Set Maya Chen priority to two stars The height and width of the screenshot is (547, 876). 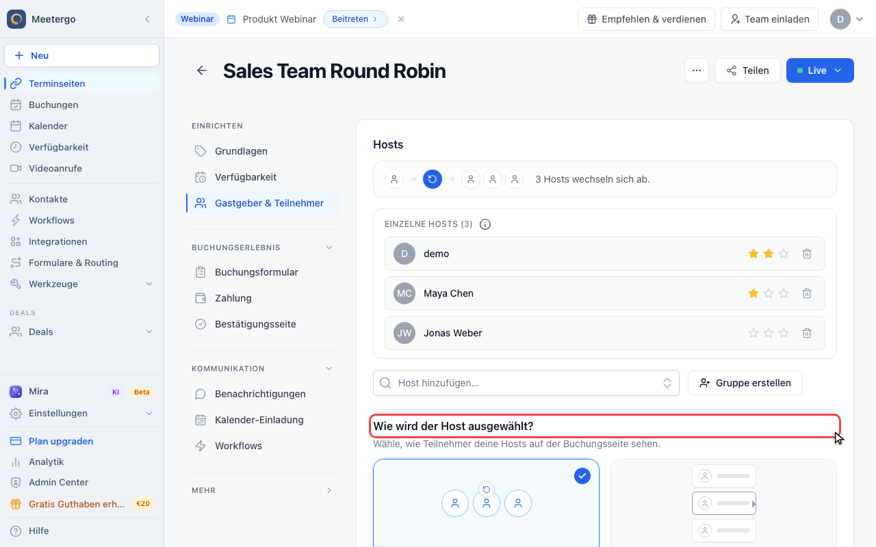[x=769, y=293]
